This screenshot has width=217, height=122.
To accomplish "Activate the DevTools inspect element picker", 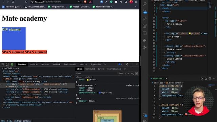I will pos(3,64).
